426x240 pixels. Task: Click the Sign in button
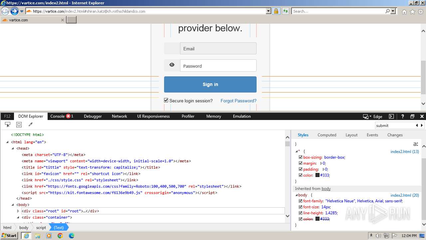[x=210, y=84]
